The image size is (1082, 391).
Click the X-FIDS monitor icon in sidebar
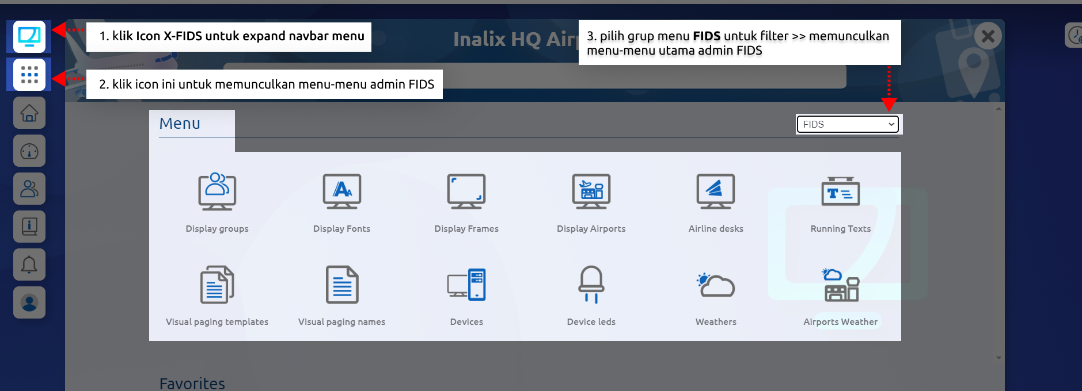(29, 37)
